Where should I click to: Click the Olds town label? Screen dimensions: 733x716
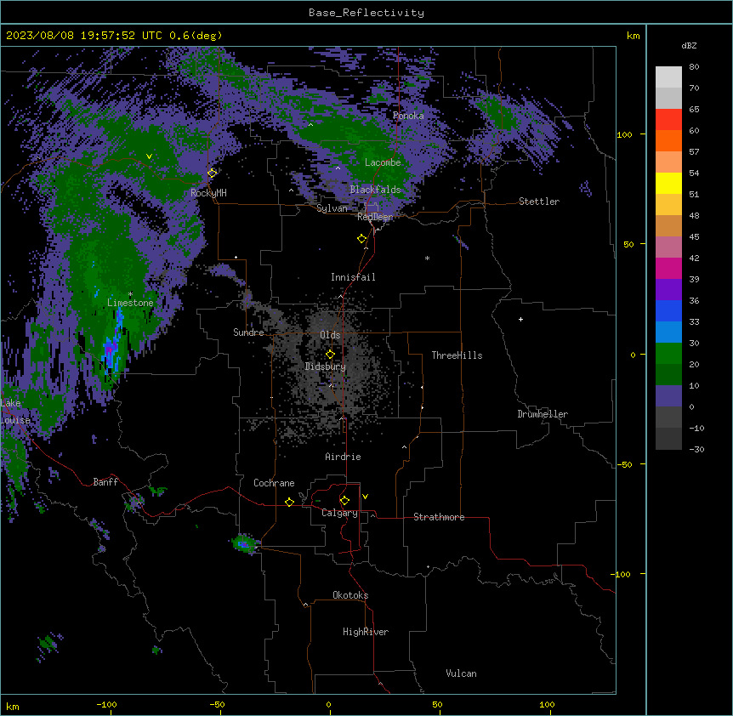point(330,335)
